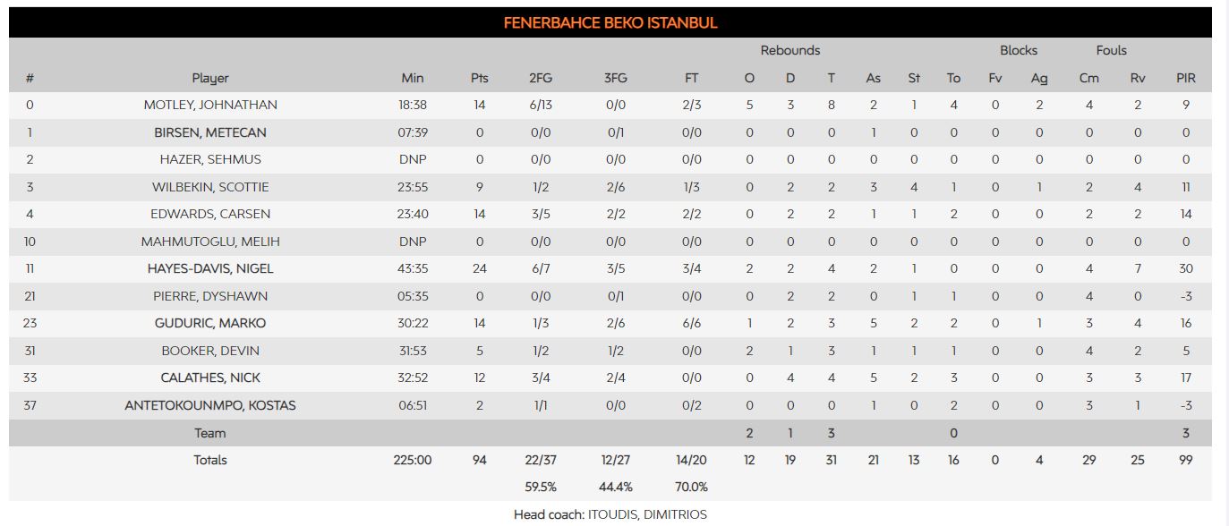The height and width of the screenshot is (526, 1229).
Task: Open Guduric, Marko player link
Action: 210,323
